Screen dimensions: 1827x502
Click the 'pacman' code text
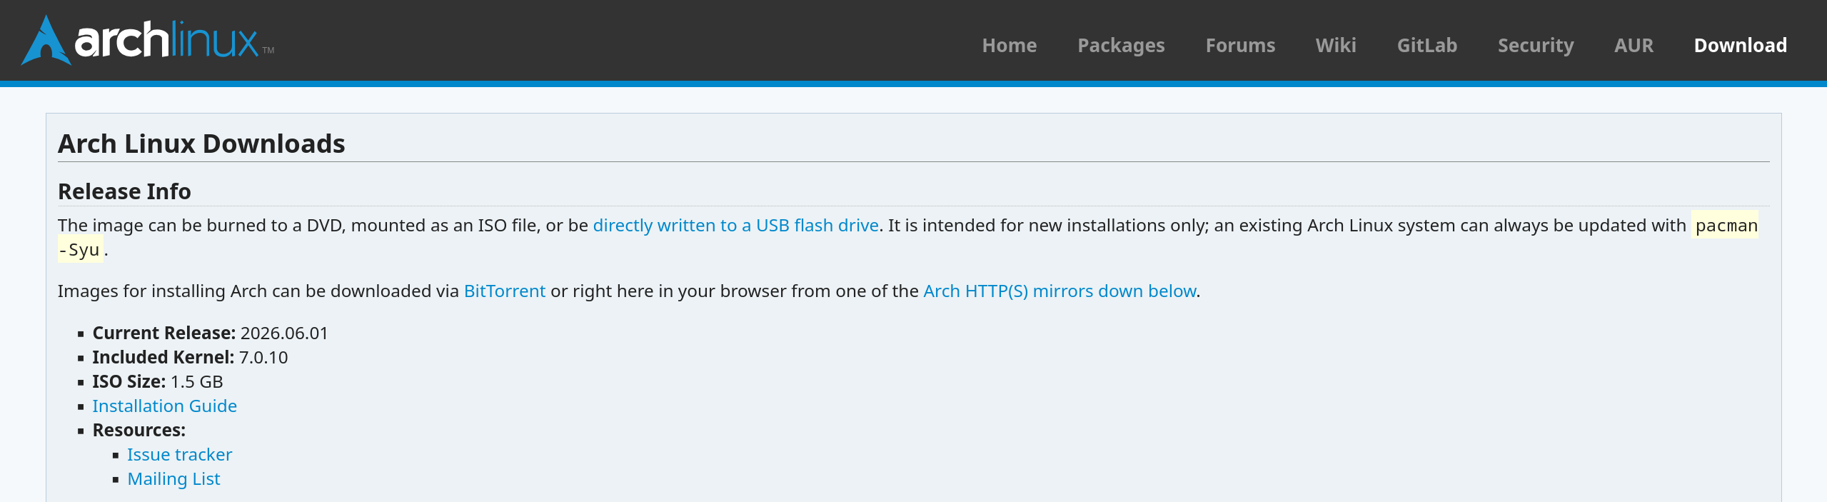[x=1726, y=226]
